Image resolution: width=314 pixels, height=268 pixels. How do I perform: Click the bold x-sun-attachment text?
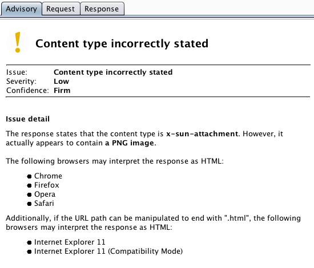[x=202, y=133]
